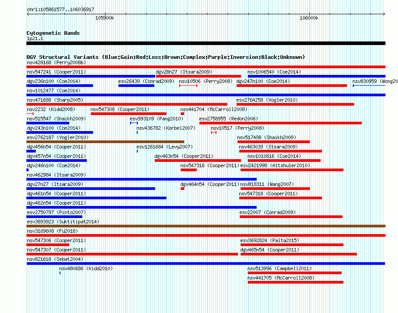Open the nsv471688 (Sharp2005) label
The width and height of the screenshot is (398, 313).
pos(55,100)
